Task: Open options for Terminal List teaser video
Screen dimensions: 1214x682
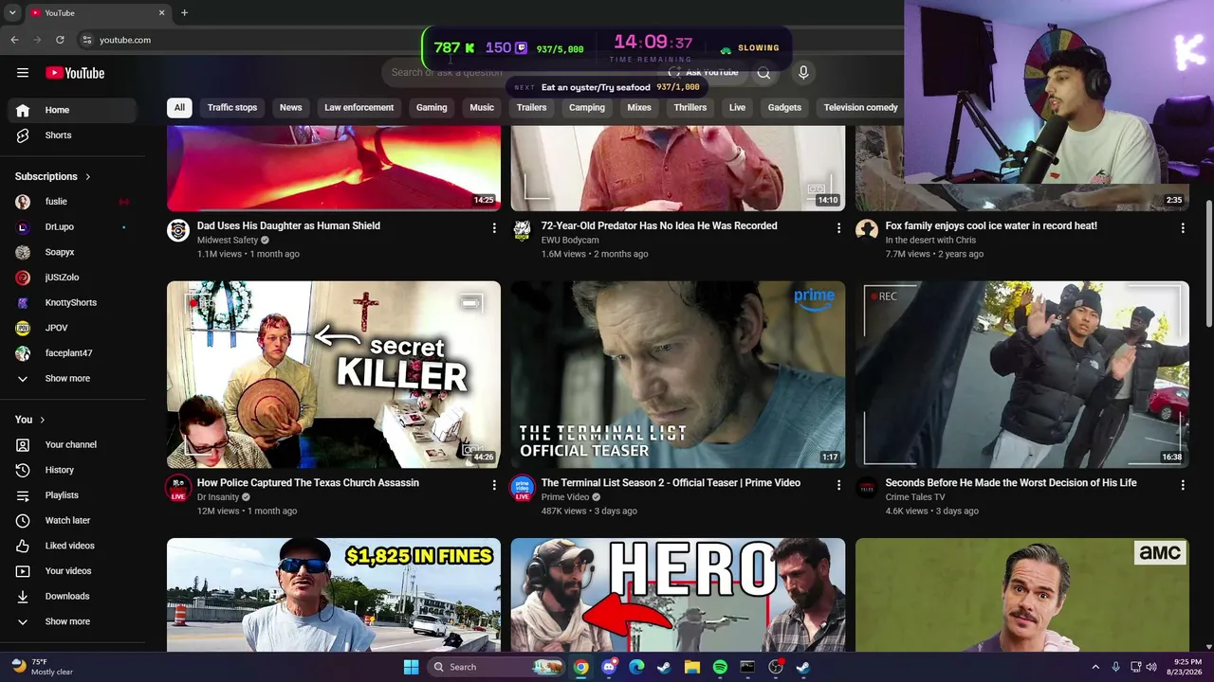Action: point(838,485)
